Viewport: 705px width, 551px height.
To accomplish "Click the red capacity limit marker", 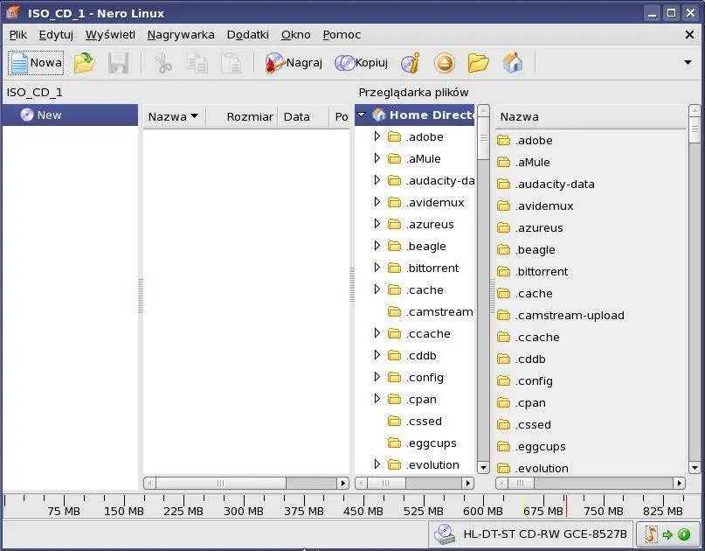I will (x=566, y=506).
